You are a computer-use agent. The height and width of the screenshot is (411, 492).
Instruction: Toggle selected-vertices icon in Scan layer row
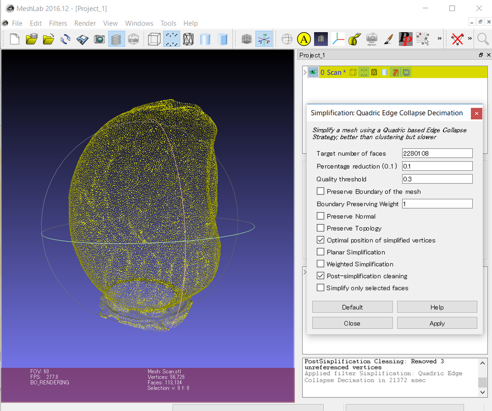click(x=406, y=72)
